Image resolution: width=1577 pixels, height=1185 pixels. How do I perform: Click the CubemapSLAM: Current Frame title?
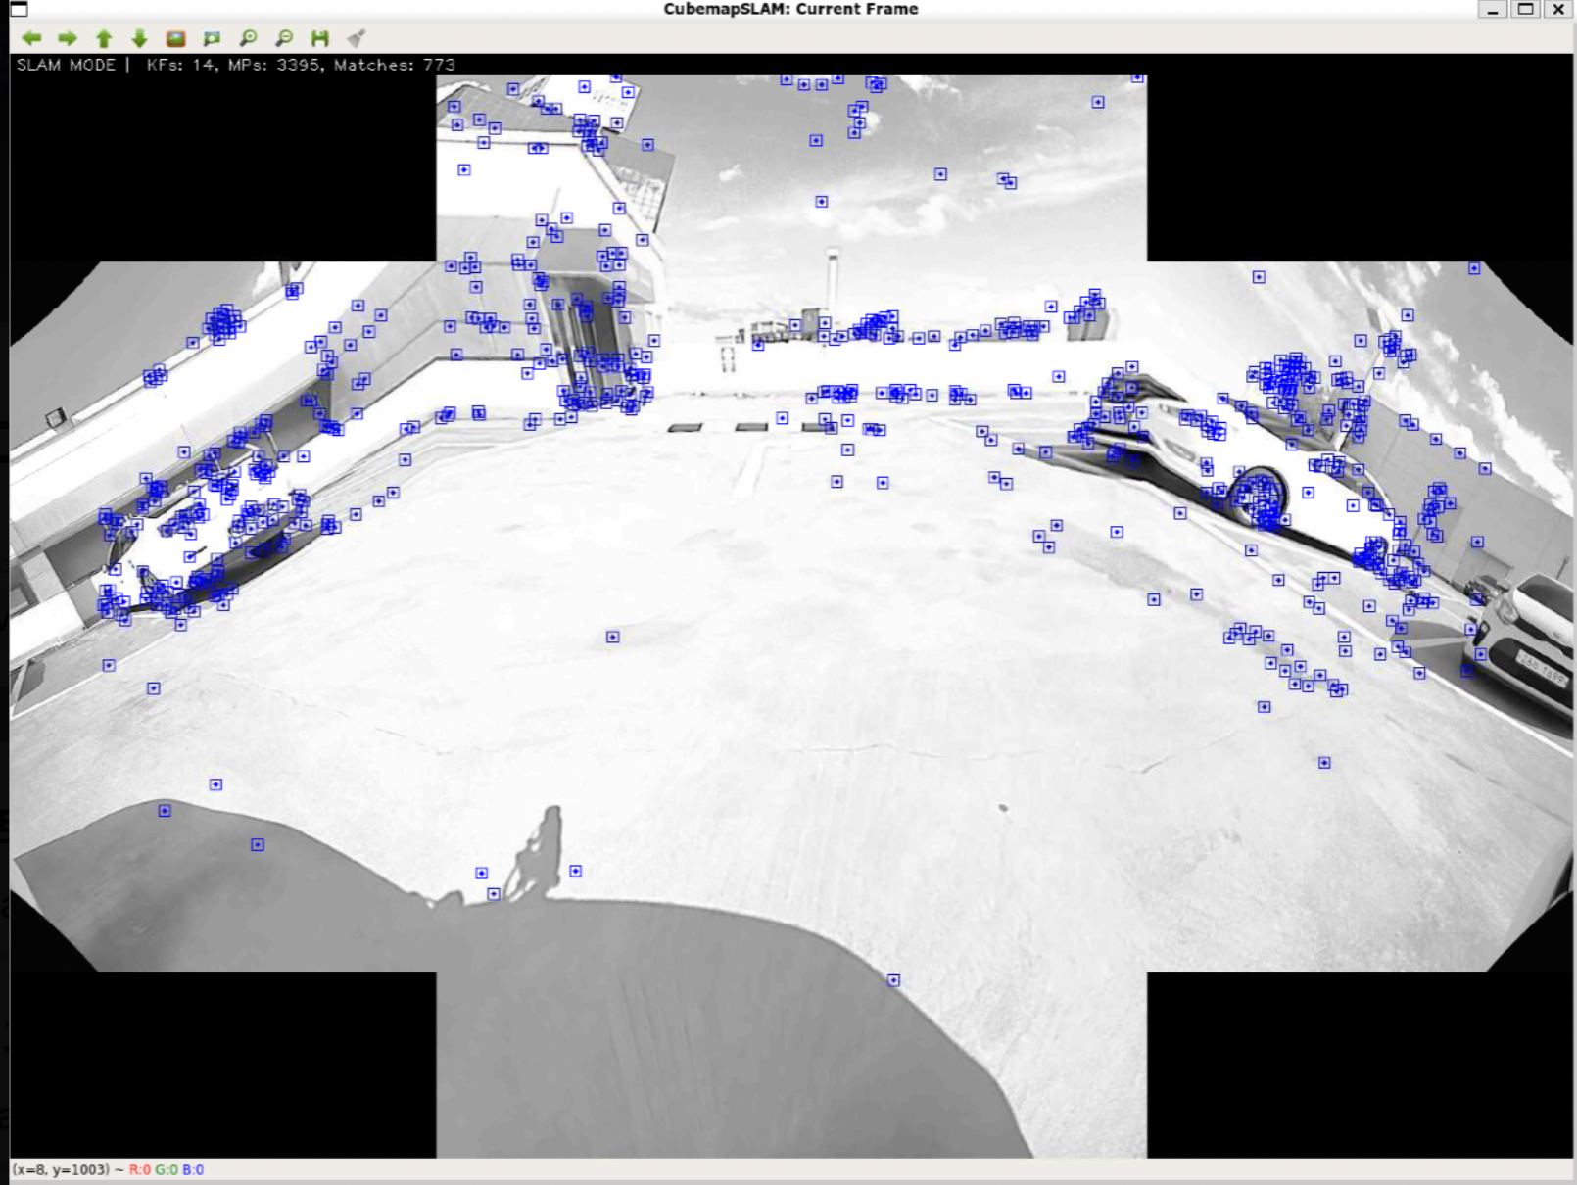point(789,9)
